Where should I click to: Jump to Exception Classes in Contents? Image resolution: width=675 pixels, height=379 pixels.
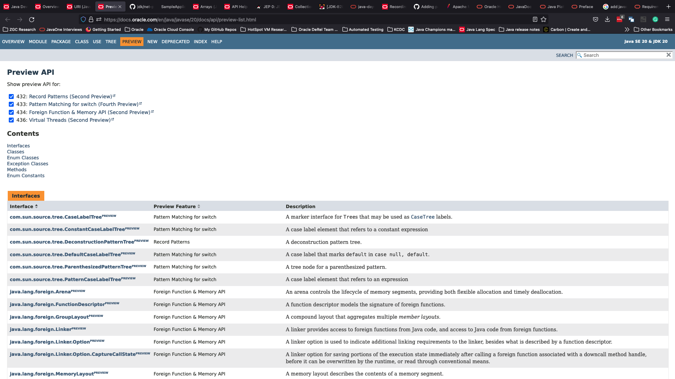pos(27,164)
